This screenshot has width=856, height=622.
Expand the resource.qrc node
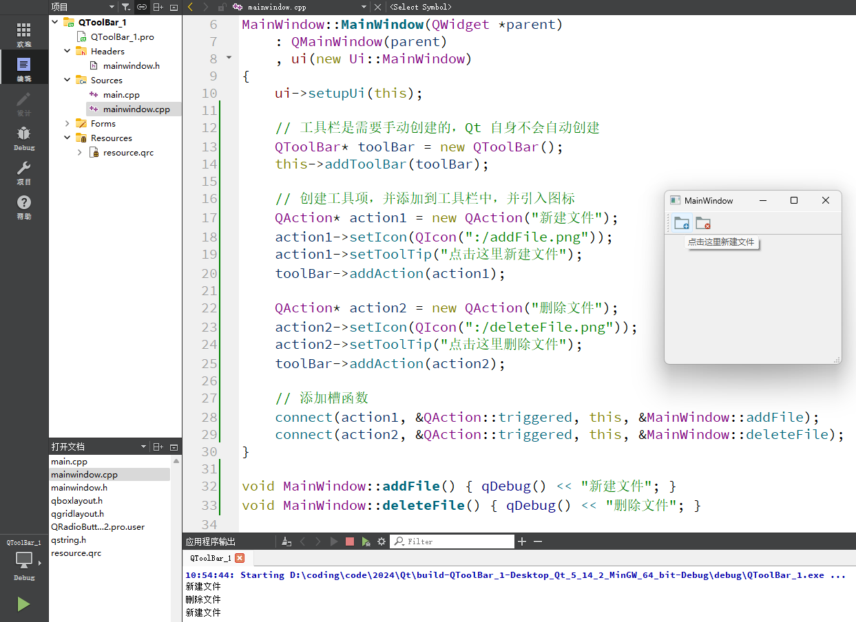click(x=79, y=152)
